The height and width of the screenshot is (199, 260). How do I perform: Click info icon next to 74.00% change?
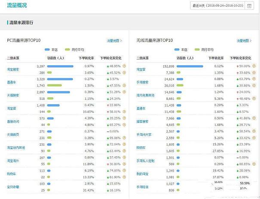coord(124,170)
